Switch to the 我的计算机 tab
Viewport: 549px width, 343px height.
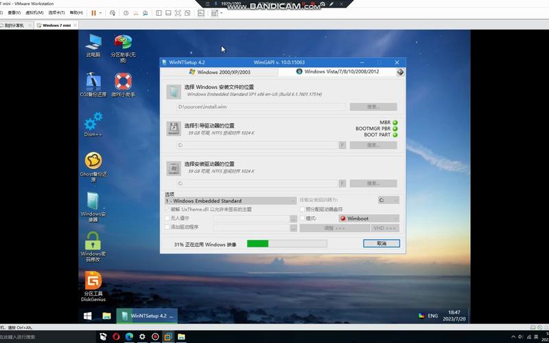tap(14, 25)
